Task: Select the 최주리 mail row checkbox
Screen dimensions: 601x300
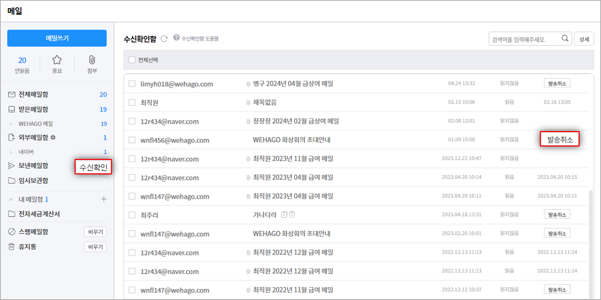Action: 132,215
